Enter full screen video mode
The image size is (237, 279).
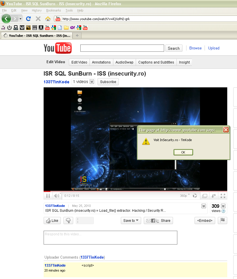pyautogui.click(x=223, y=196)
